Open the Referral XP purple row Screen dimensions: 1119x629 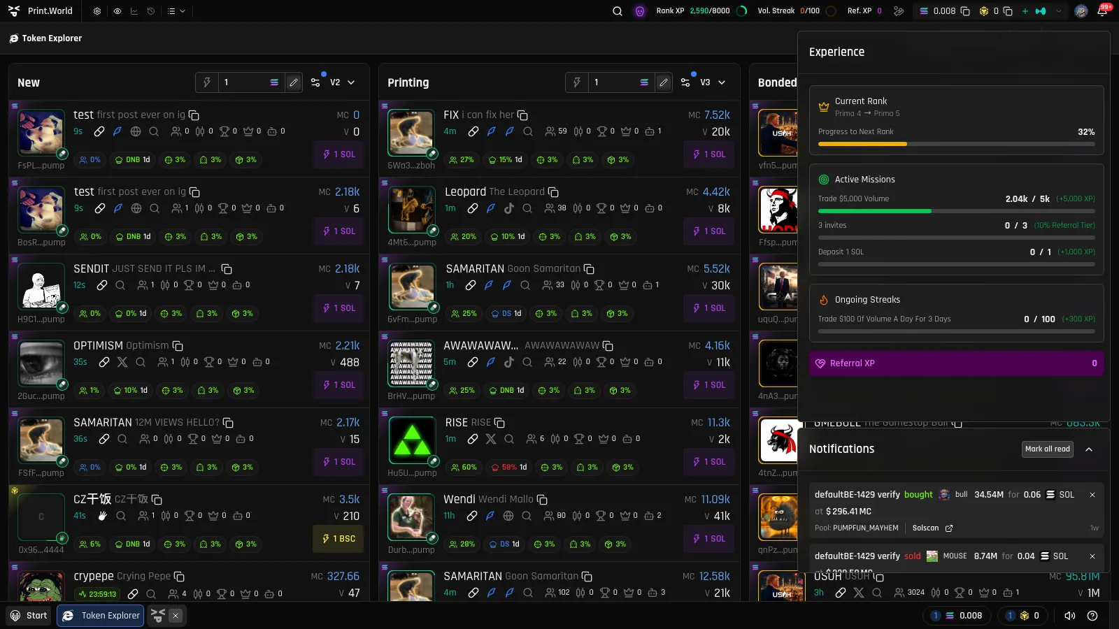click(x=956, y=363)
